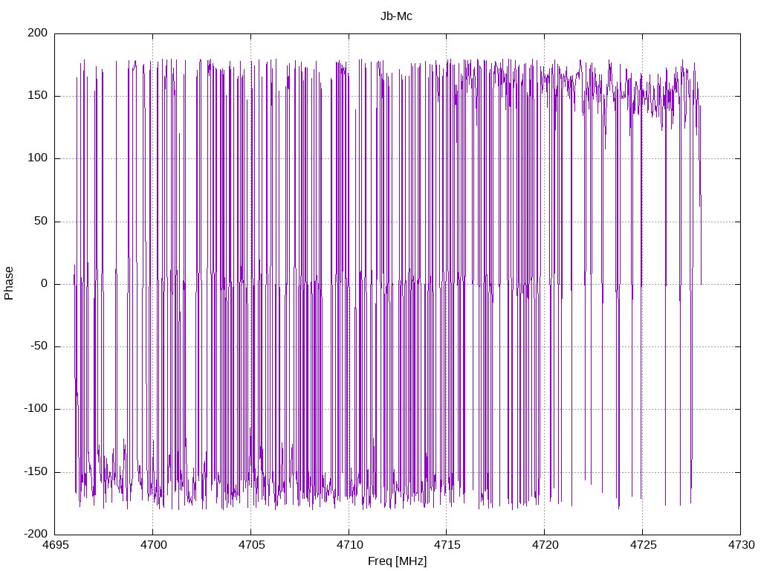
Task: Click the 'Phase' y-axis label
Action: coord(9,283)
